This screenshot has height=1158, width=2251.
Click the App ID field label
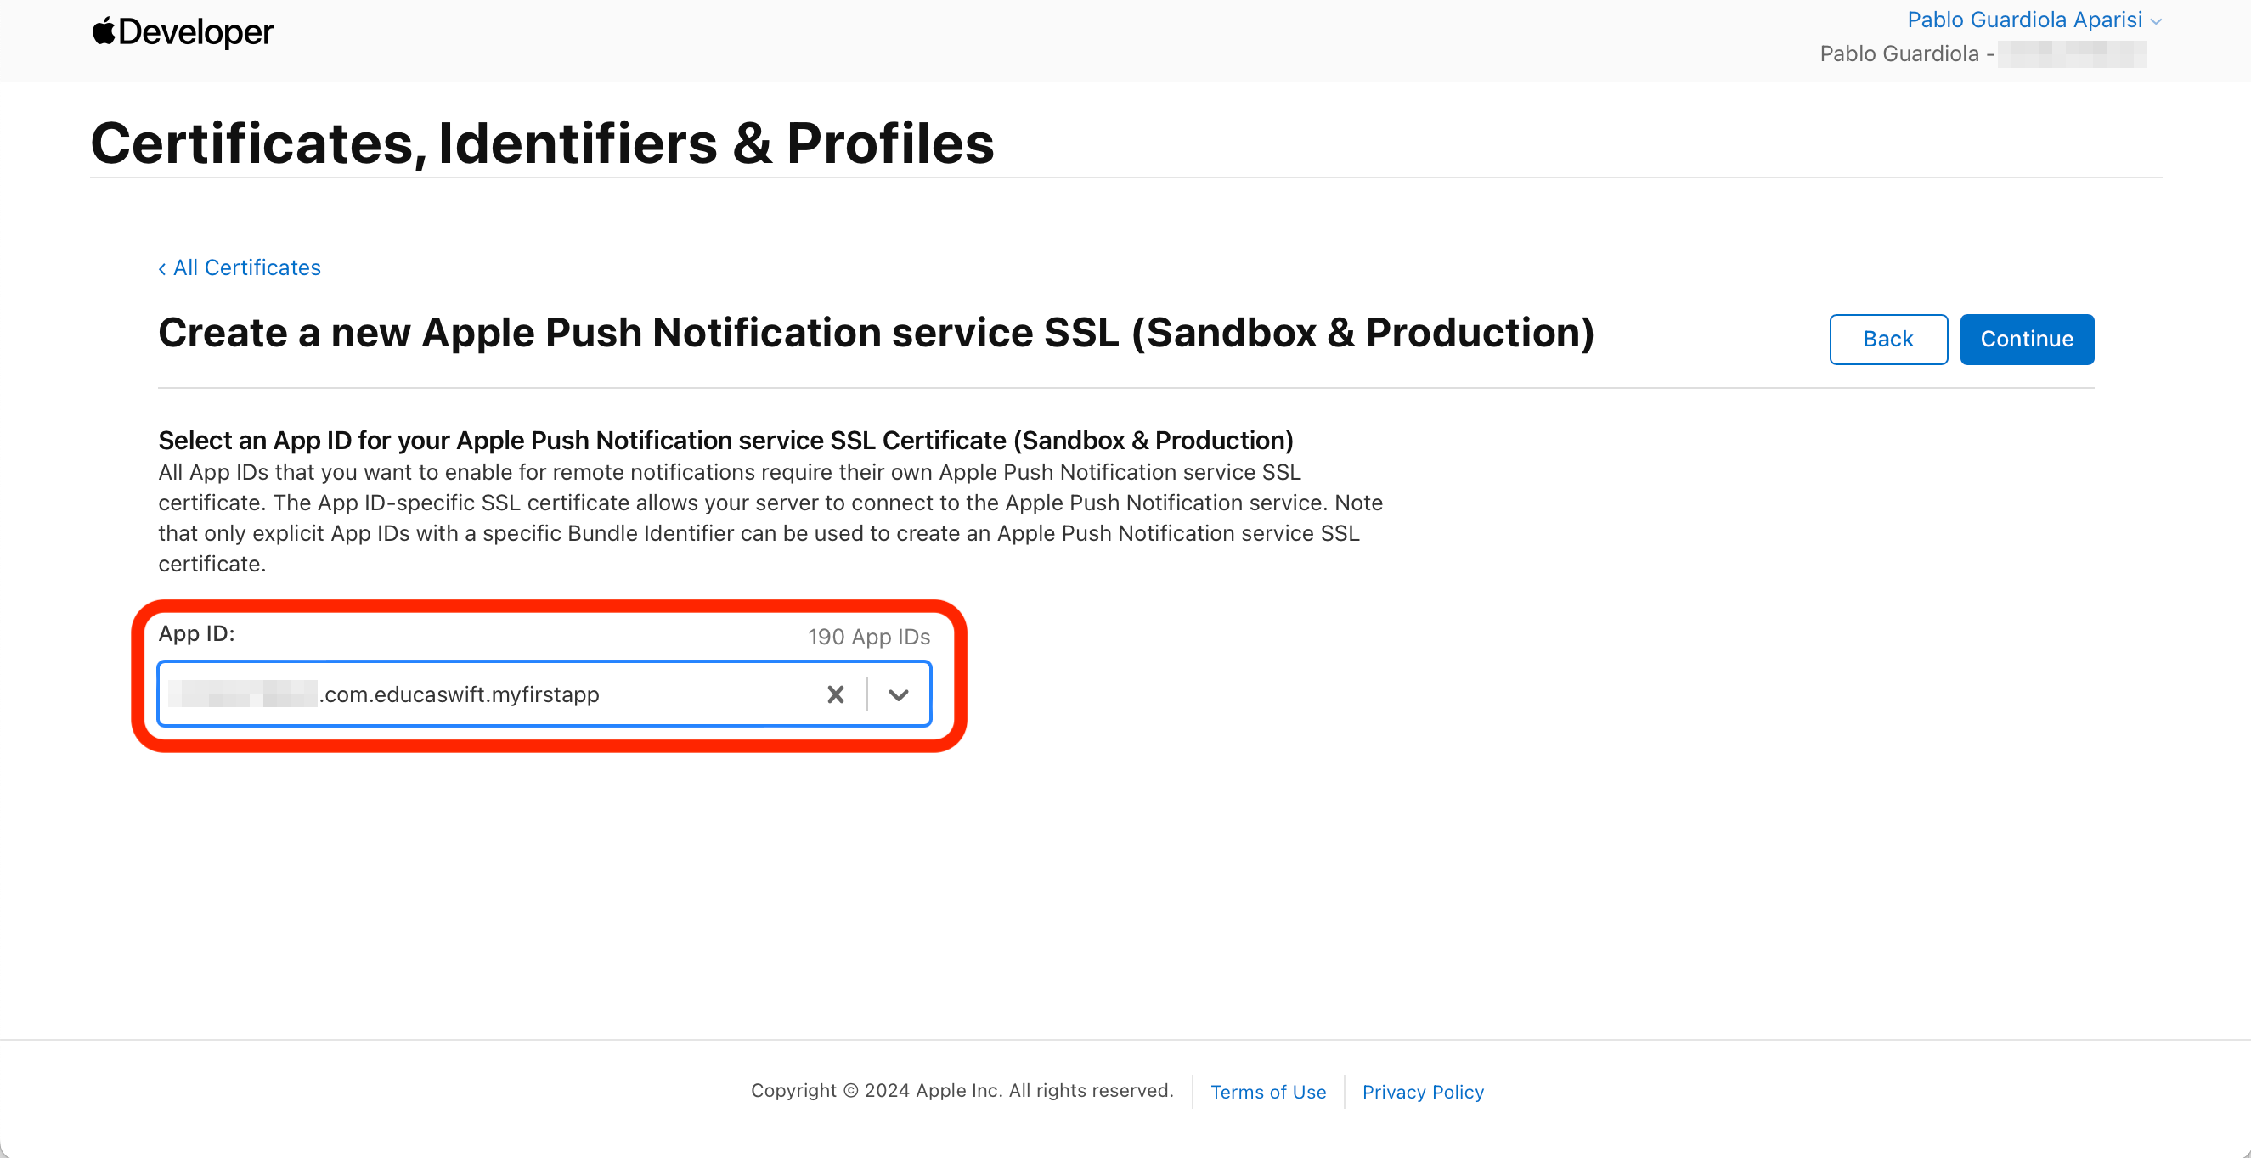click(196, 634)
